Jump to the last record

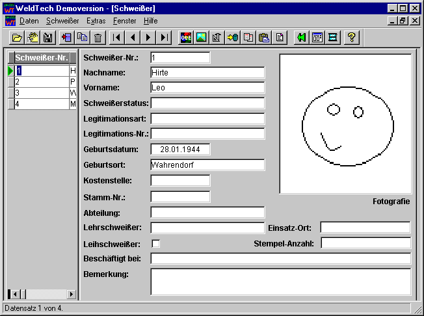[x=165, y=38]
